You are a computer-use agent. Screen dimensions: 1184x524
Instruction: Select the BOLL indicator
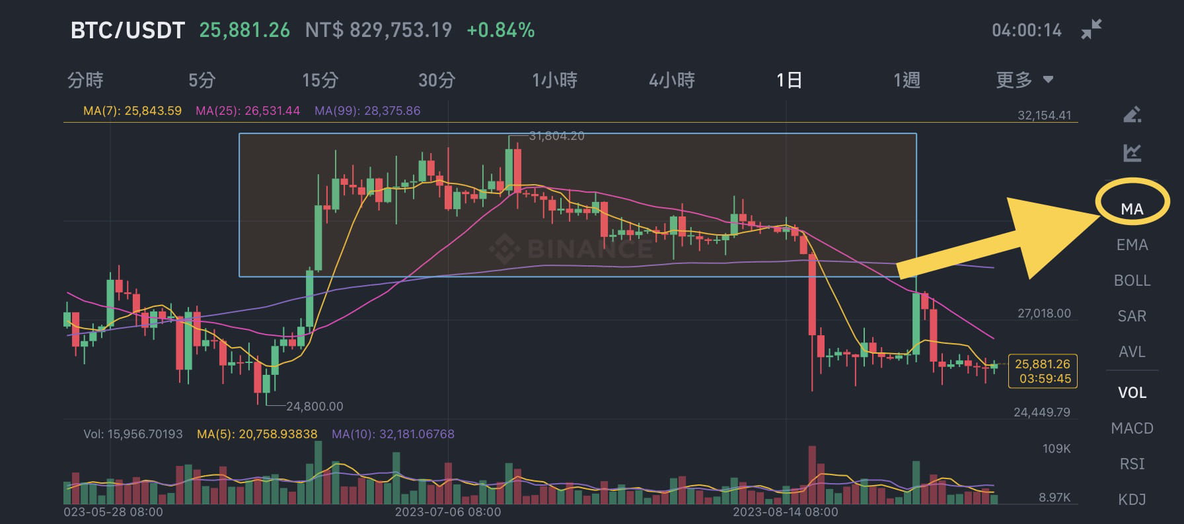pos(1132,280)
